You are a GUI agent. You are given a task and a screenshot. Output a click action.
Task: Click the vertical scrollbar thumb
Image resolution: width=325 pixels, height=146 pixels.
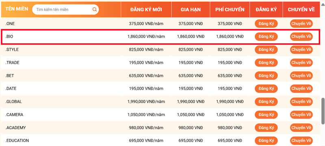point(323,111)
